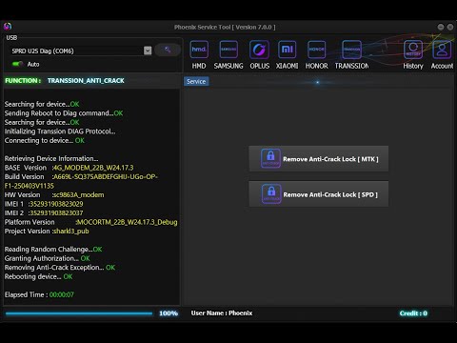Viewport: 457px width, 343px height.
Task: Click Reading Random Challenge log line
Action: [53, 250]
